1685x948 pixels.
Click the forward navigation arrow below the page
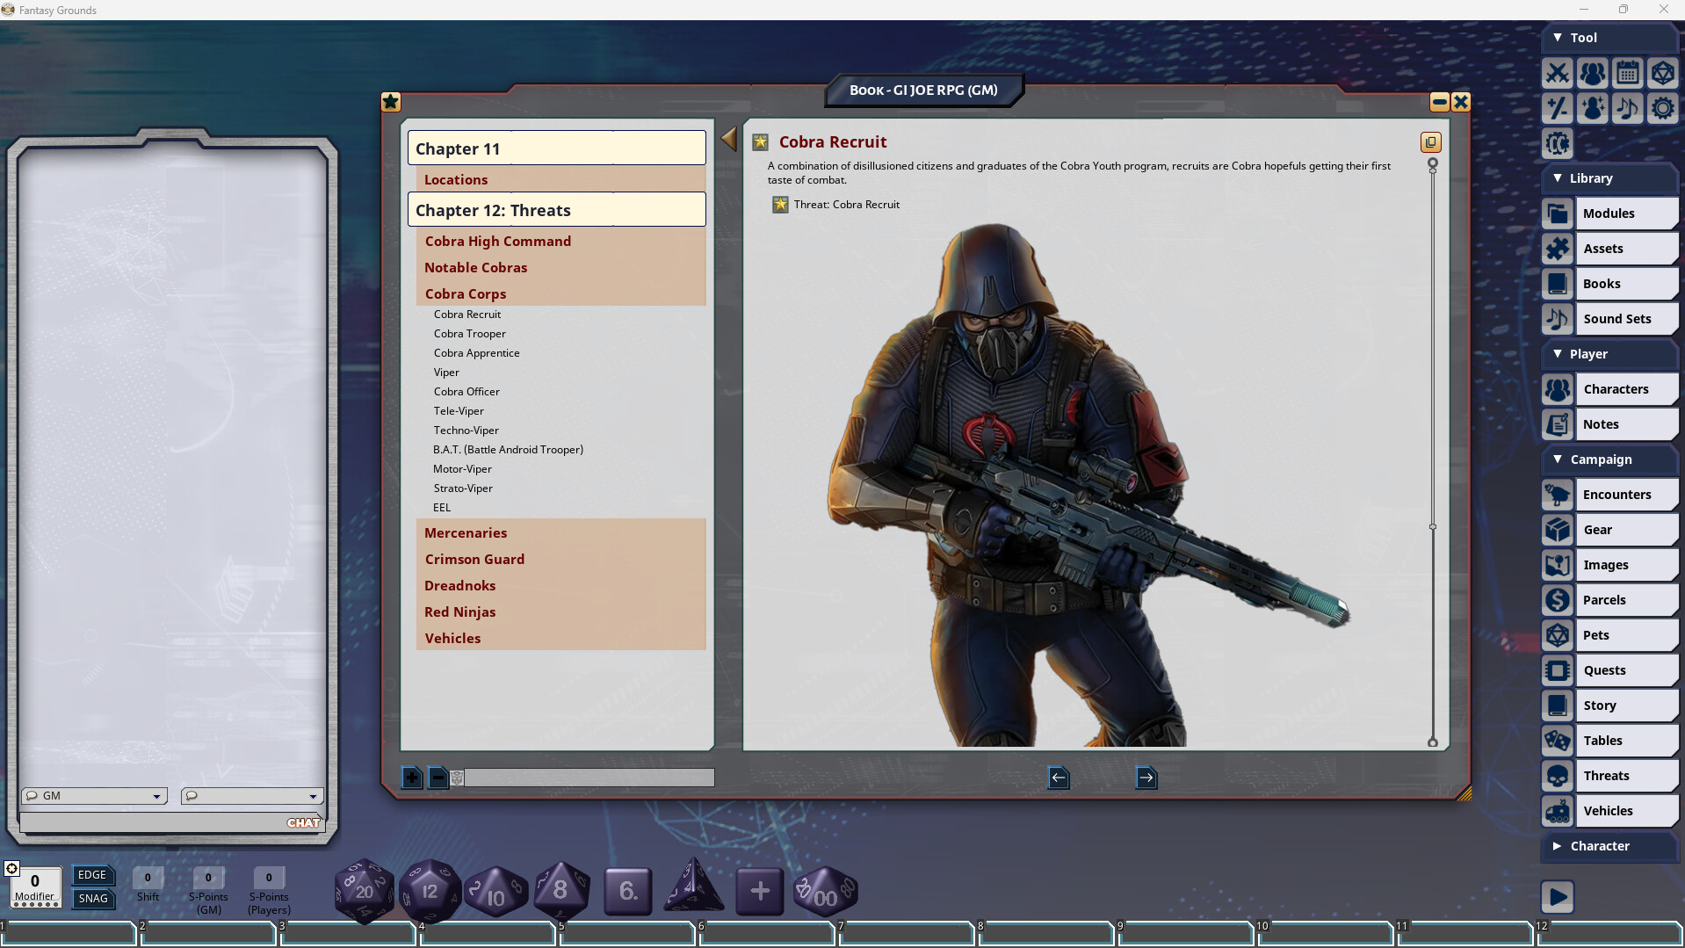point(1146,778)
